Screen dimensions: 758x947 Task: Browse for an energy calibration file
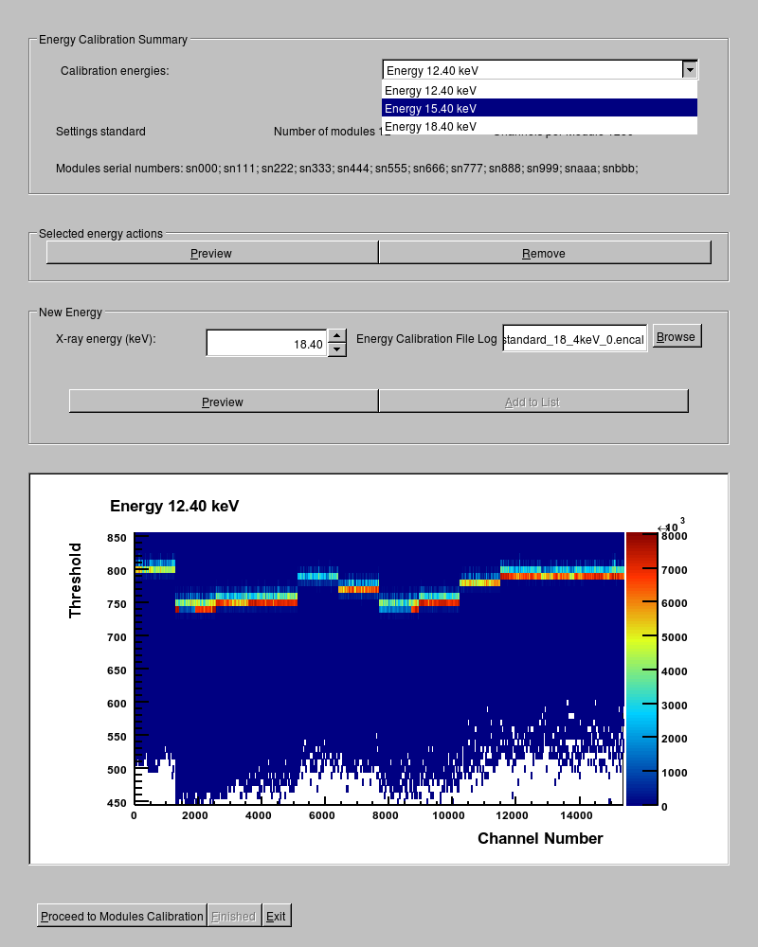tap(676, 337)
